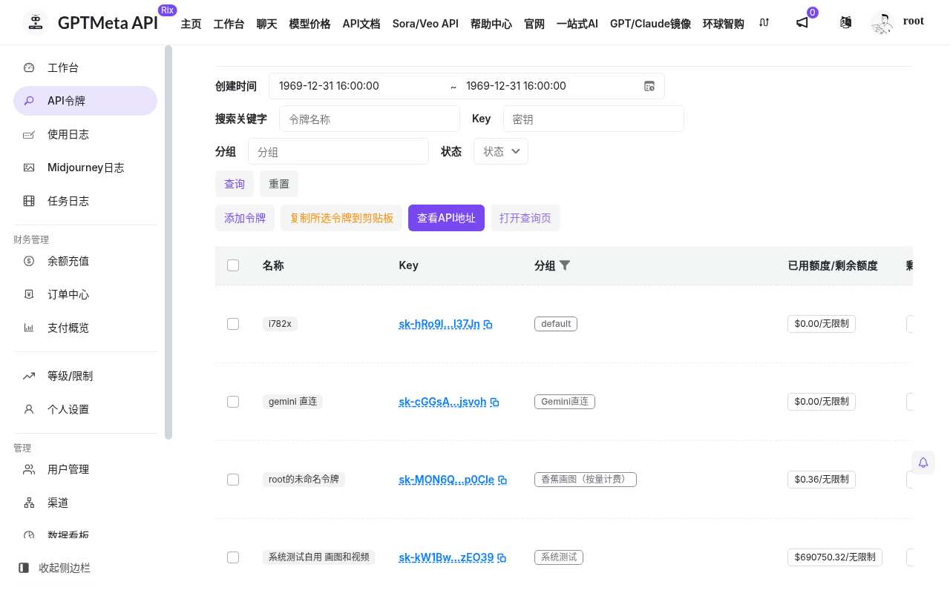This screenshot has width=950, height=593.
Task: Click the 余额充值 dollar coin icon
Action: (29, 261)
